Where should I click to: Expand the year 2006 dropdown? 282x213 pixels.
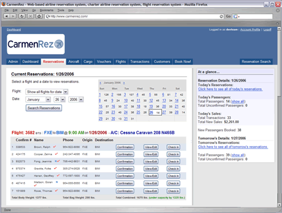(x=76, y=100)
